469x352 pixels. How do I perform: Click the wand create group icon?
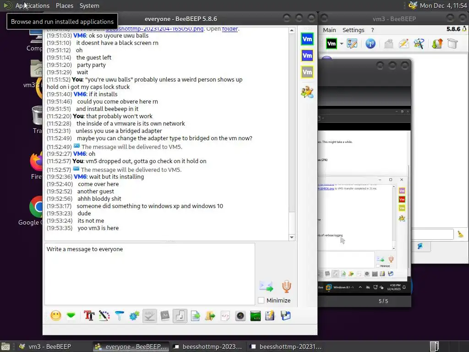419,44
